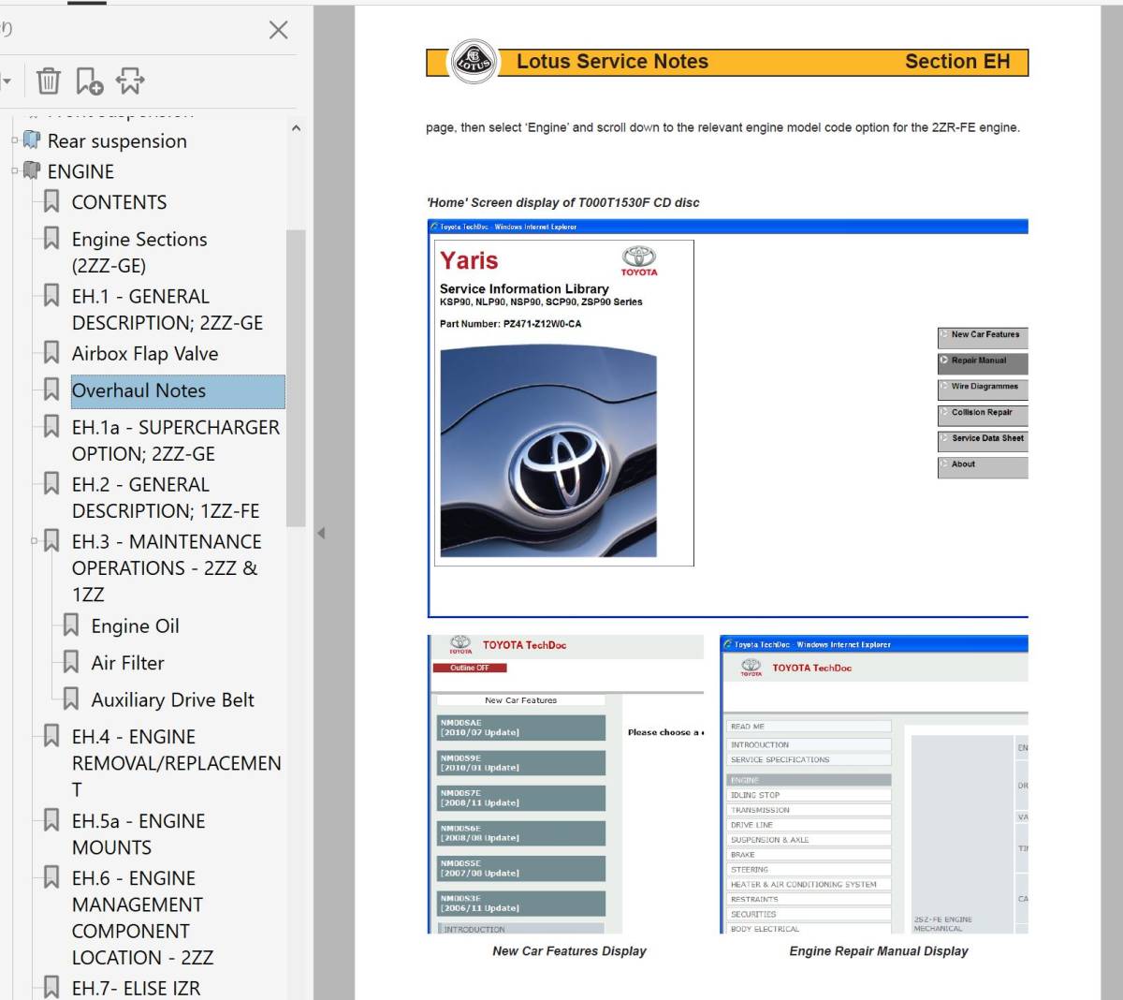Click the 'Section EH' header text
This screenshot has height=1000, width=1123.
pyautogui.click(x=957, y=62)
